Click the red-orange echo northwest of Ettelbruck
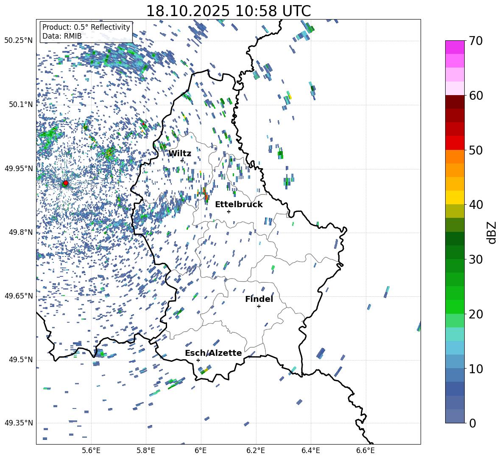This screenshot has height=459, width=502. point(205,194)
